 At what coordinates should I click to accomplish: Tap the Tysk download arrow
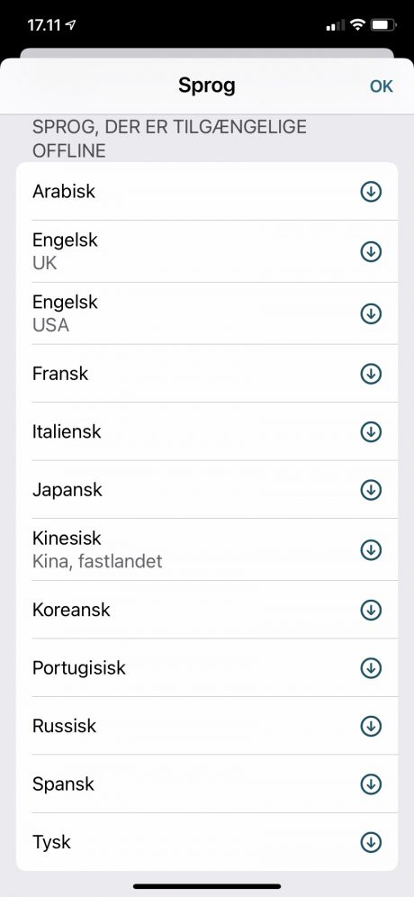[x=371, y=842]
